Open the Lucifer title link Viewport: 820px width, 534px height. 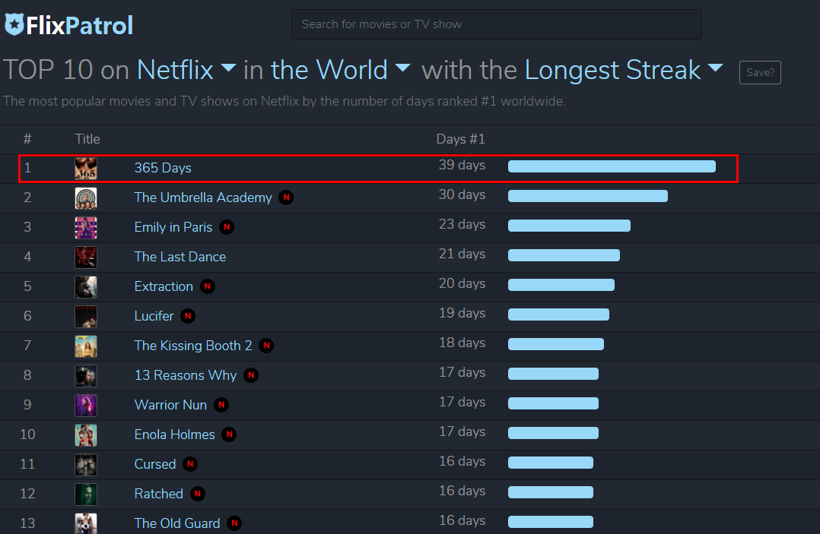click(x=154, y=316)
